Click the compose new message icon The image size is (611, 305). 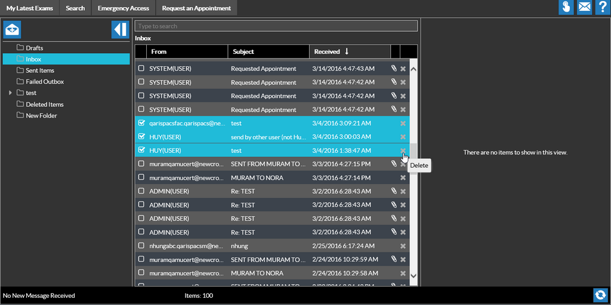pos(12,29)
